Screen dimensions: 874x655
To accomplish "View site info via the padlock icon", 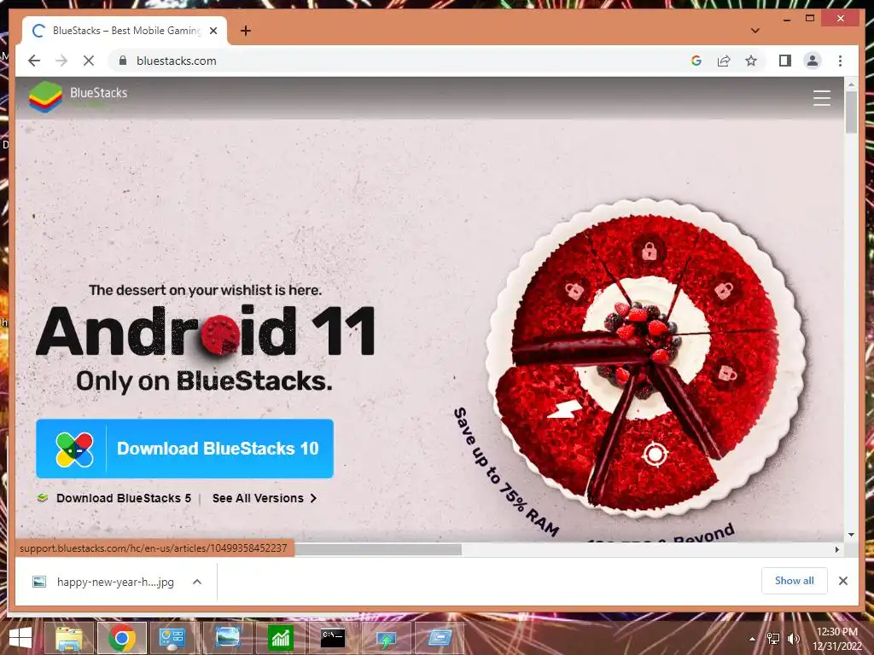I will click(123, 61).
